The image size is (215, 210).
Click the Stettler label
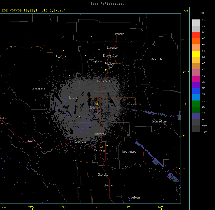(x=158, y=59)
